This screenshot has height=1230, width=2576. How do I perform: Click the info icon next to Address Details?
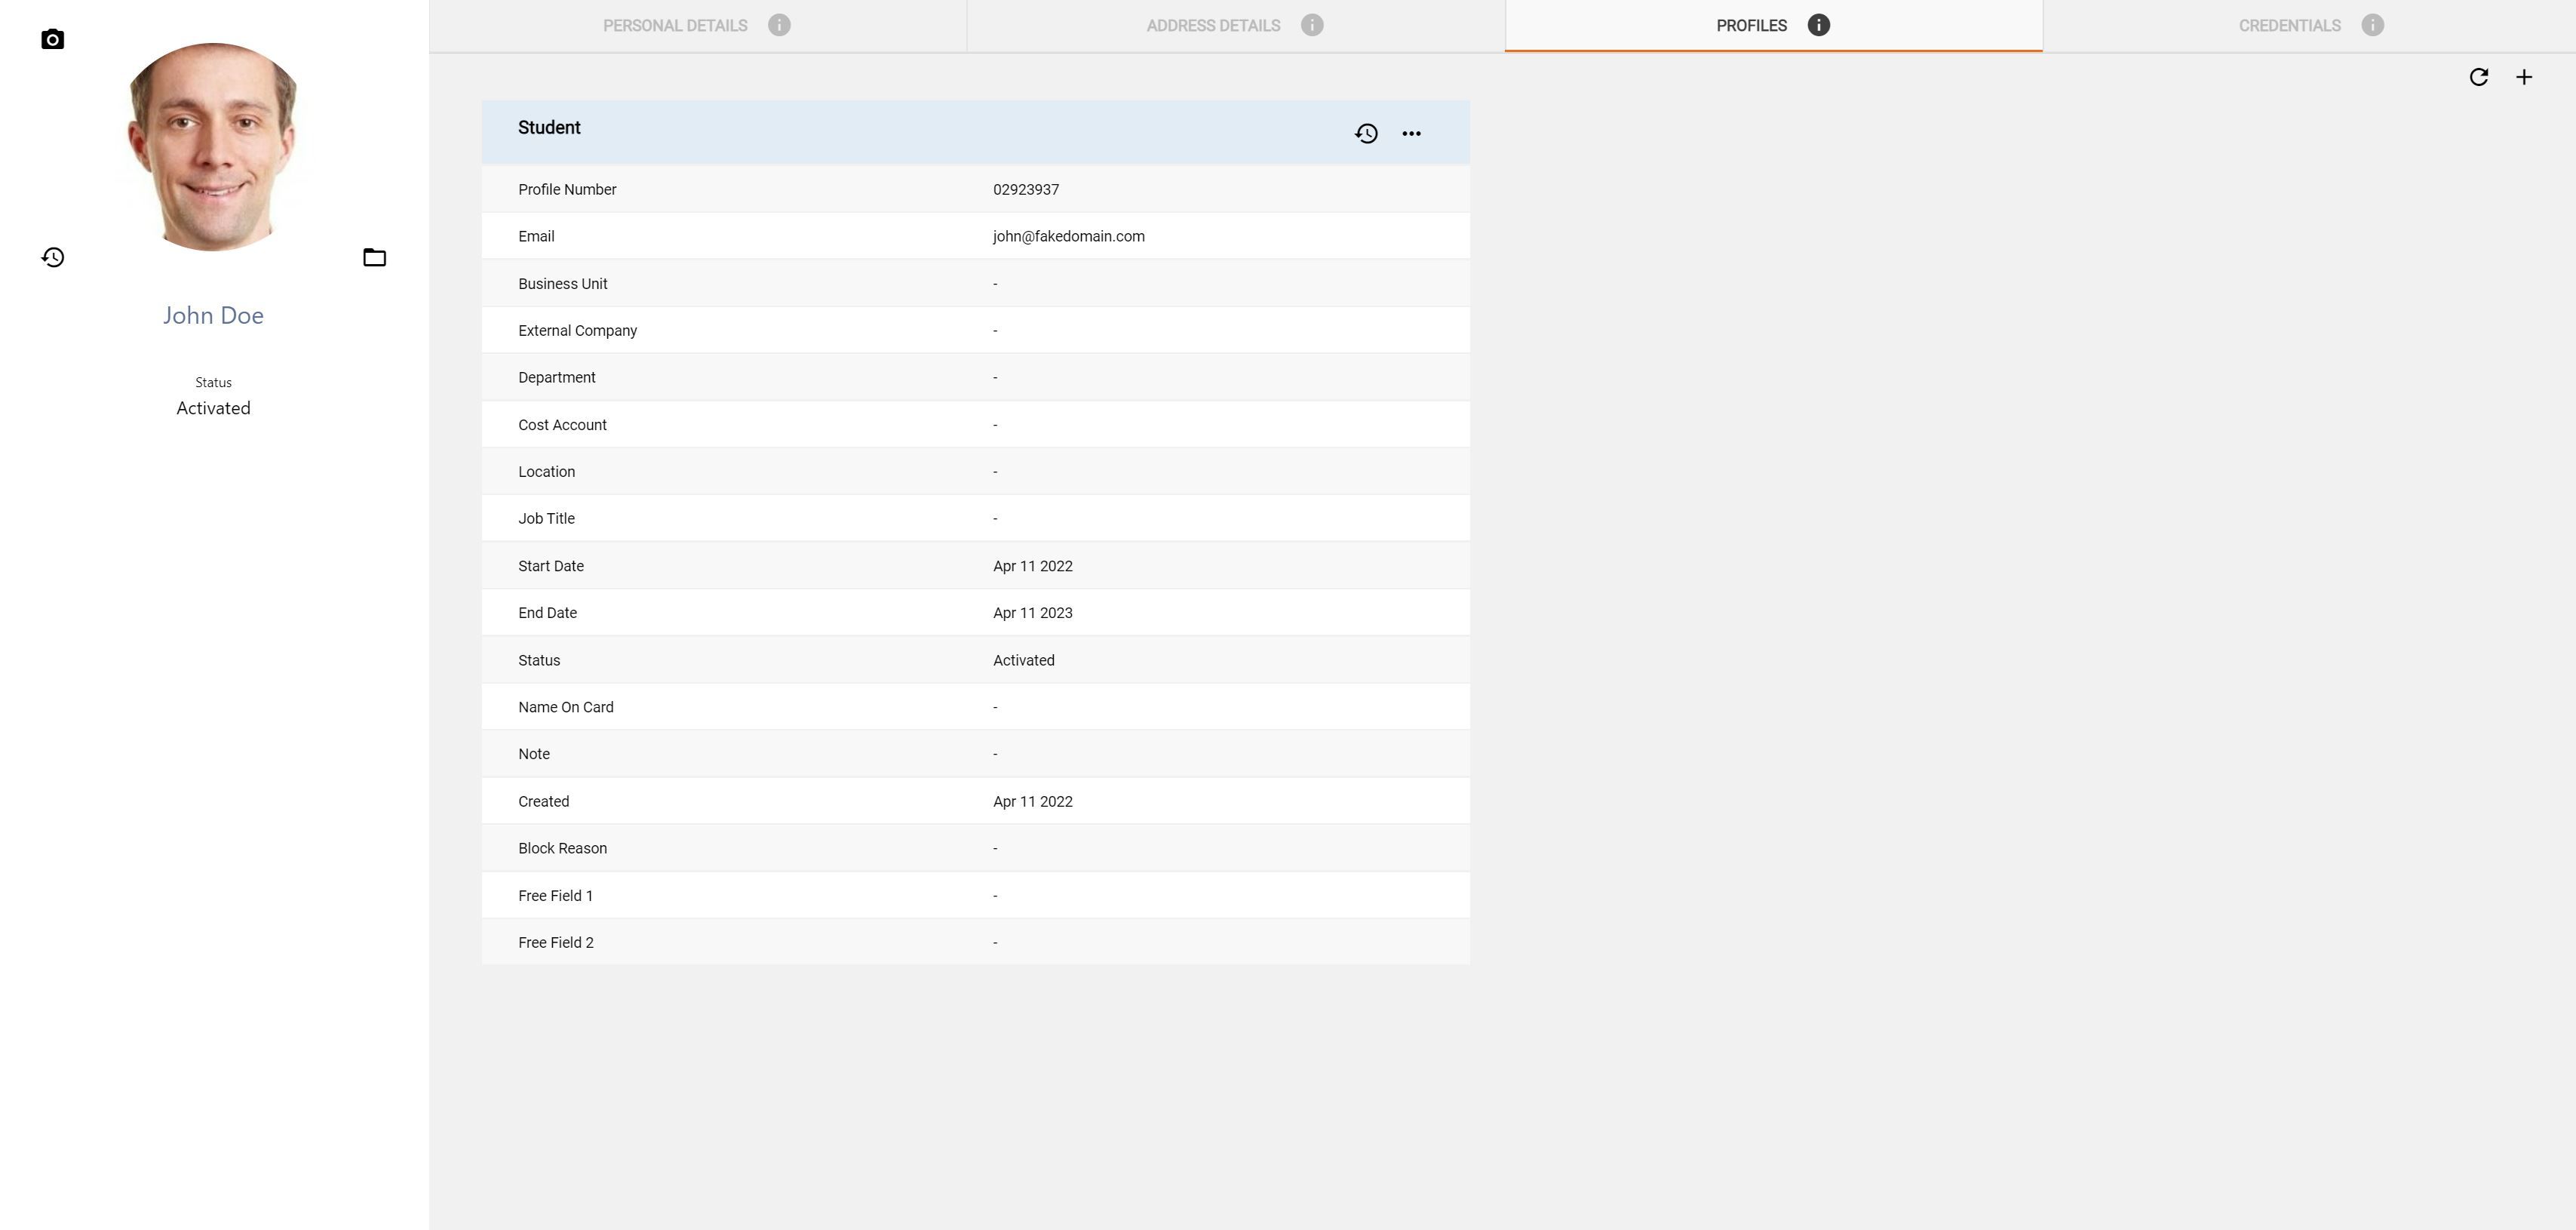click(1312, 26)
